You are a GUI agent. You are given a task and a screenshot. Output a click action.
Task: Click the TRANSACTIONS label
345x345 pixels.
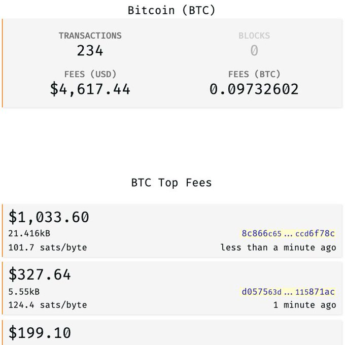90,36
